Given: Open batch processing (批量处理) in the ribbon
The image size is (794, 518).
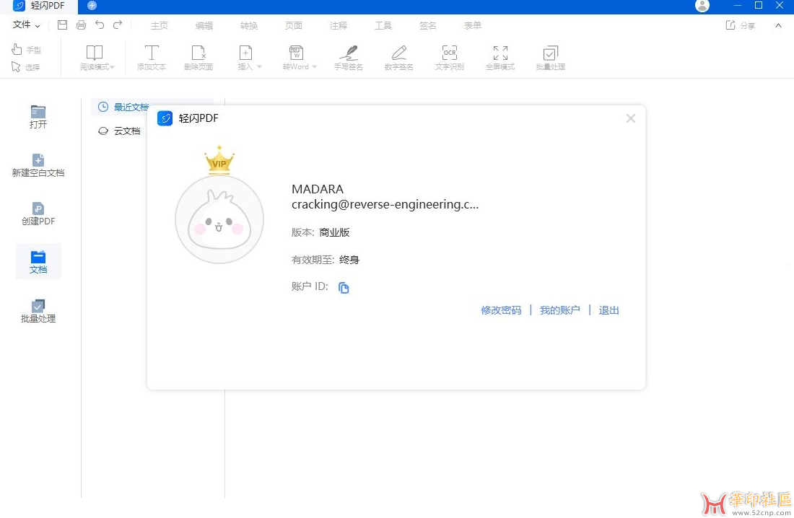Looking at the screenshot, I should (x=551, y=58).
